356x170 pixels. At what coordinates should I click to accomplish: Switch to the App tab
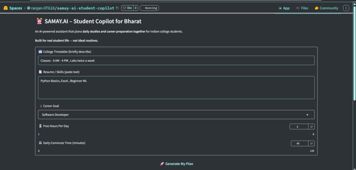click(284, 8)
